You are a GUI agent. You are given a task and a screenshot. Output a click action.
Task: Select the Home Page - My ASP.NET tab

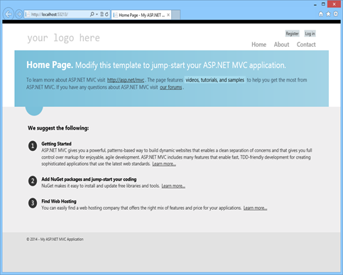141,15
